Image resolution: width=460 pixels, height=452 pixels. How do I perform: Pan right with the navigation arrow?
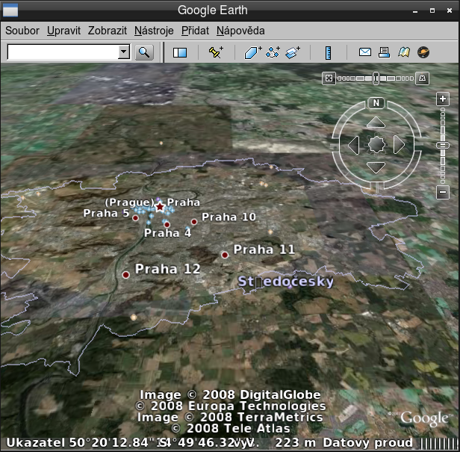399,145
